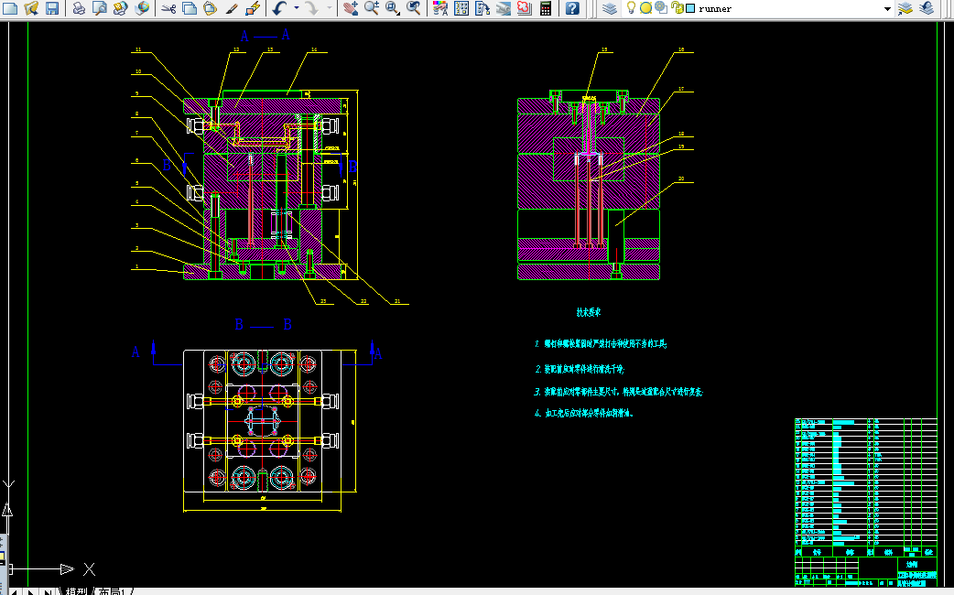Toggle viewport freeze icon for runner layer
Screen dimensions: 954x595
tap(661, 8)
